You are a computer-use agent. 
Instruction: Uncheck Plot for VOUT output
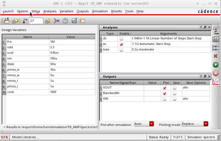point(165,88)
